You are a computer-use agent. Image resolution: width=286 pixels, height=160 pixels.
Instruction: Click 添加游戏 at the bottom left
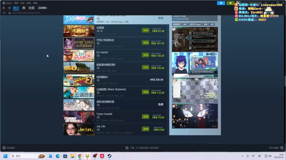[x=9, y=148]
